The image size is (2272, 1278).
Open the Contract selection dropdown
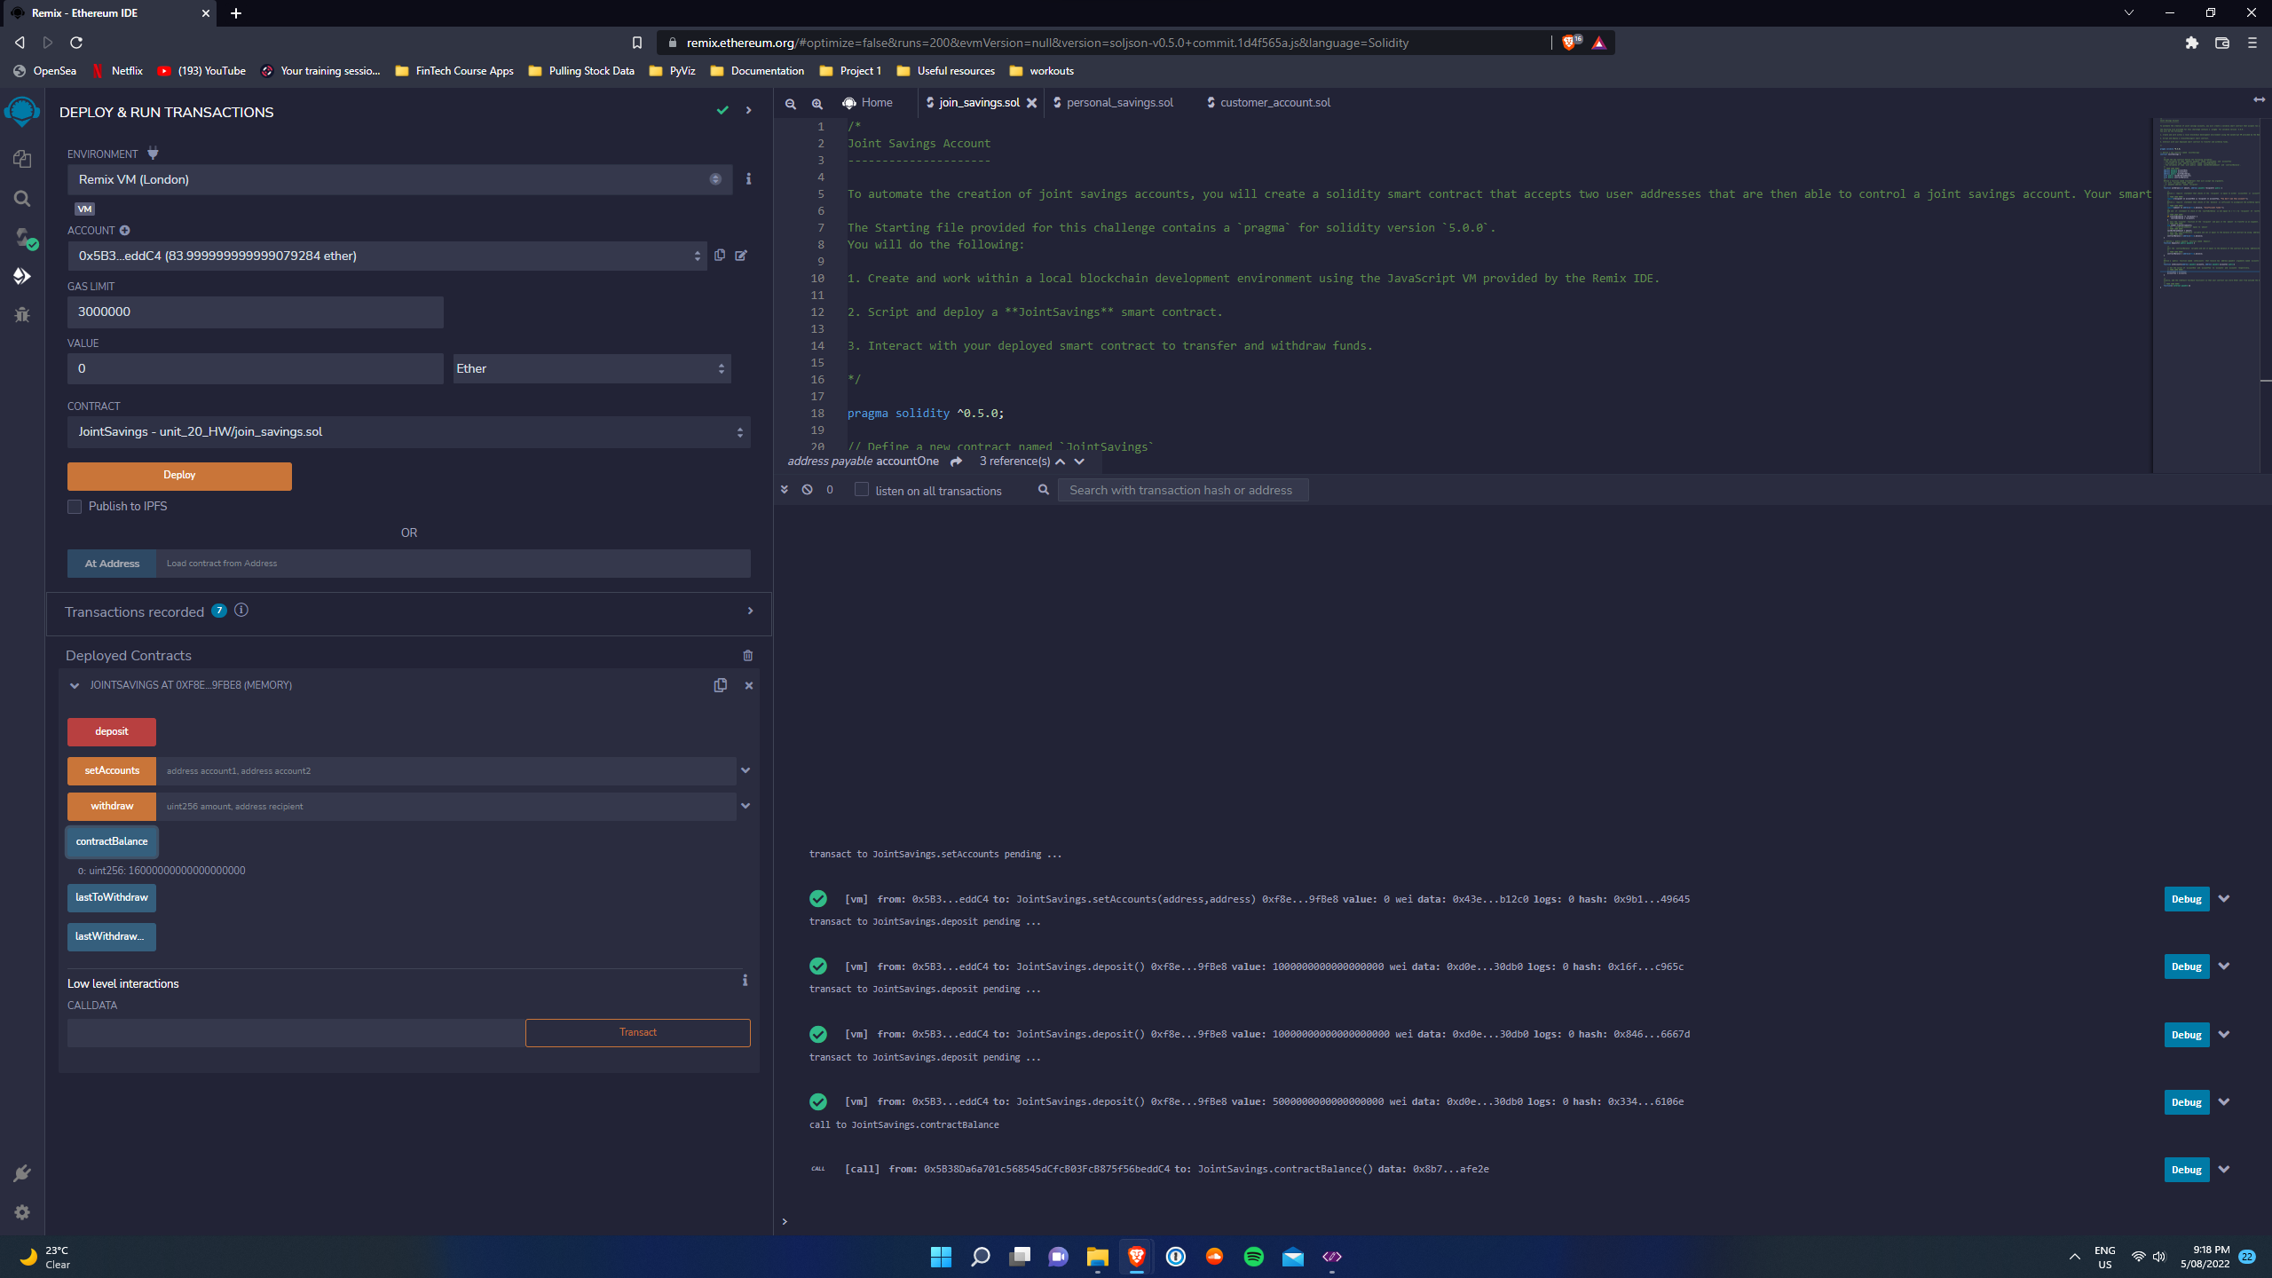click(408, 432)
